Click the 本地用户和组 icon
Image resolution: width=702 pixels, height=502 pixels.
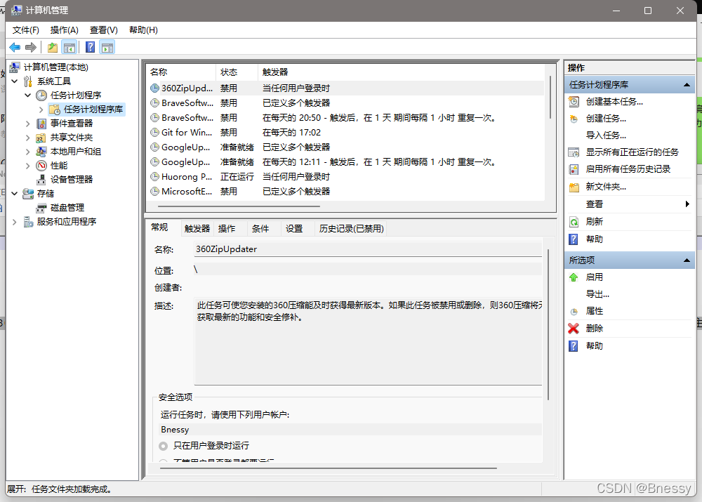(41, 152)
